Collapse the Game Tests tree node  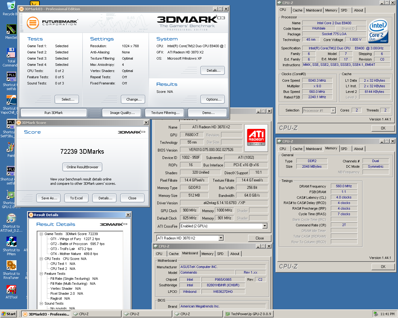tap(41, 234)
